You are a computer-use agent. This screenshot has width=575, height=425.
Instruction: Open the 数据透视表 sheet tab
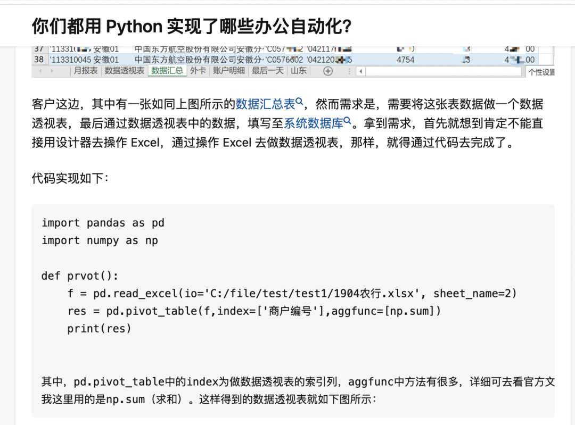(124, 71)
